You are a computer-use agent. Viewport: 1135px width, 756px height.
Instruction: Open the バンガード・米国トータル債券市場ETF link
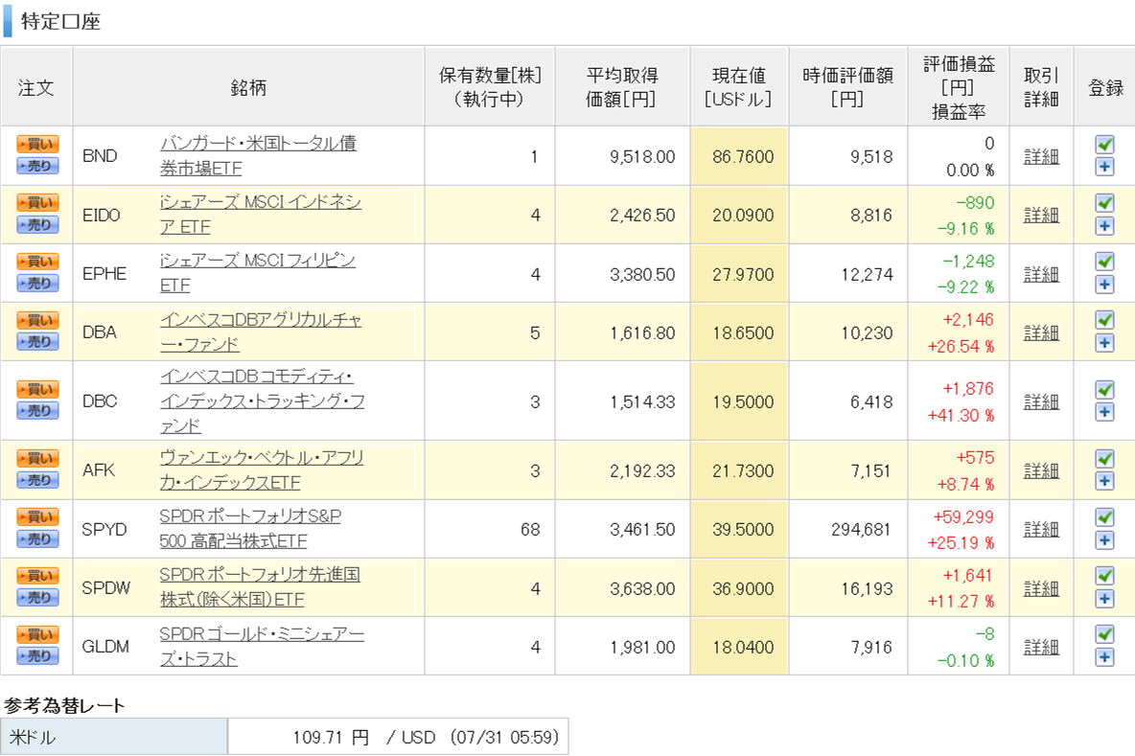[258, 156]
